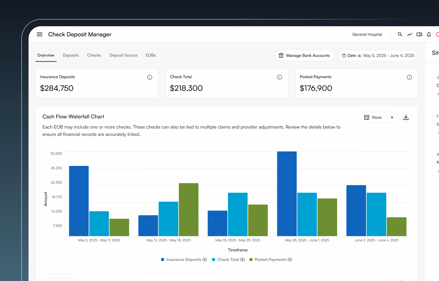Image resolution: width=439 pixels, height=281 pixels.
Task: Toggle Check Total ($) legend entry
Action: click(x=229, y=260)
